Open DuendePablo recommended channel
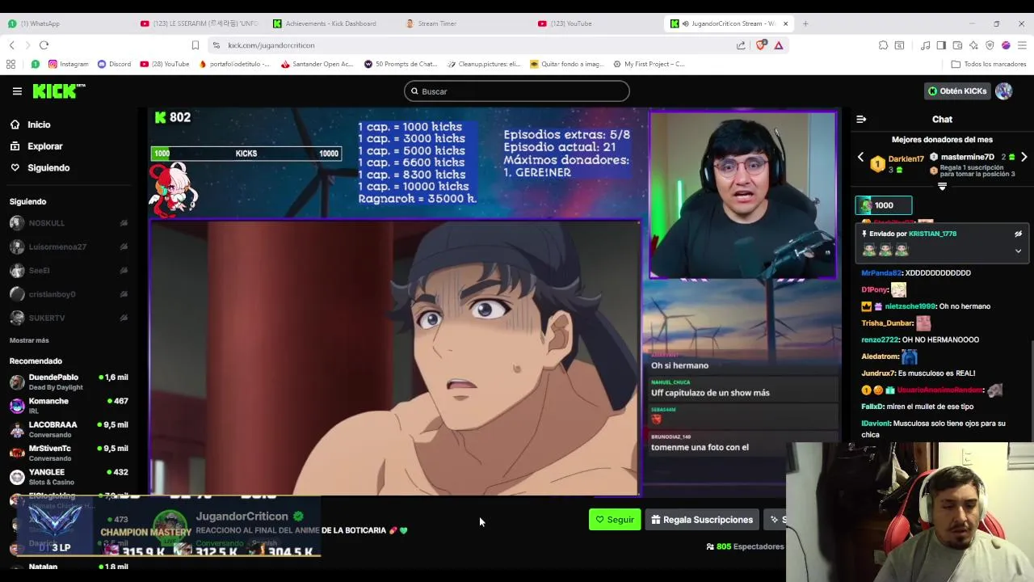This screenshot has width=1034, height=582. [69, 382]
